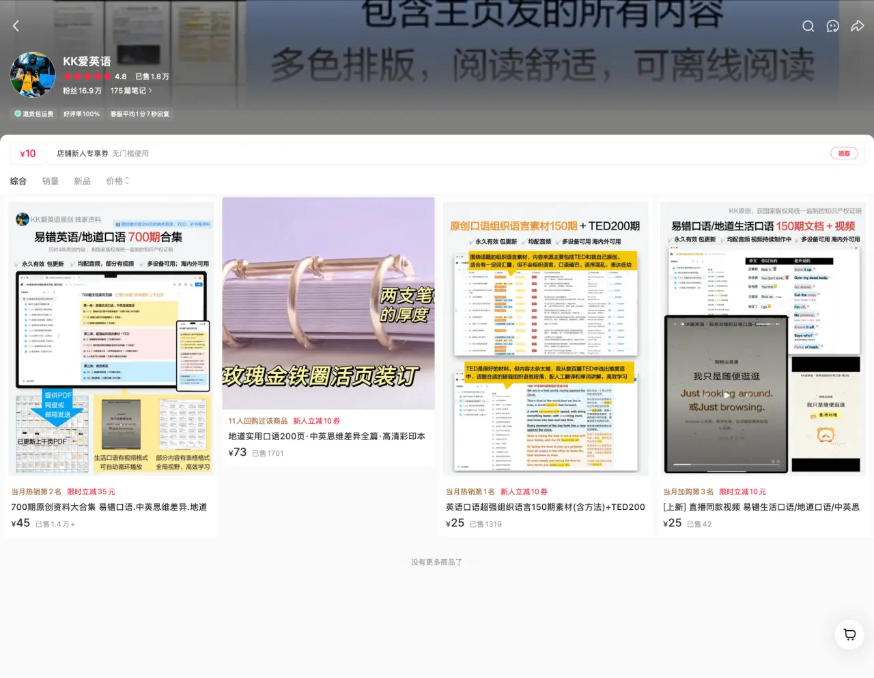Tap the 退货包运费 badge
Screen dimensions: 874x678
[34, 114]
